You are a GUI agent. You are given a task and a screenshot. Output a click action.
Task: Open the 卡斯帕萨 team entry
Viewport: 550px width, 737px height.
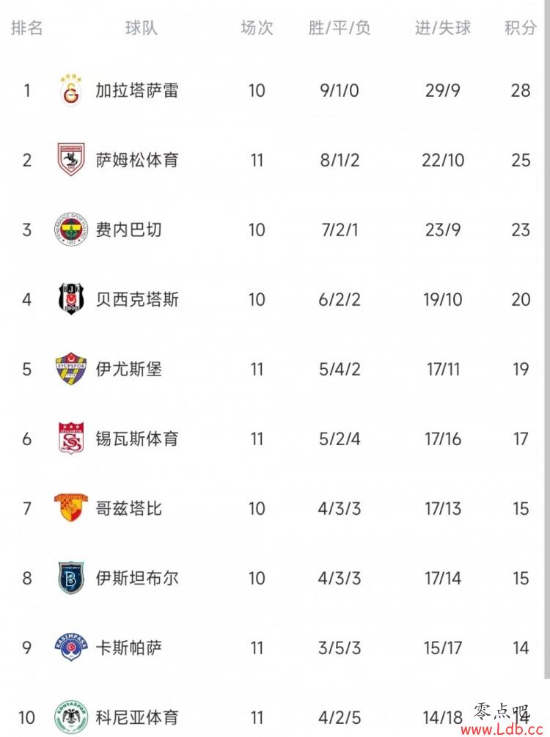[x=129, y=648]
